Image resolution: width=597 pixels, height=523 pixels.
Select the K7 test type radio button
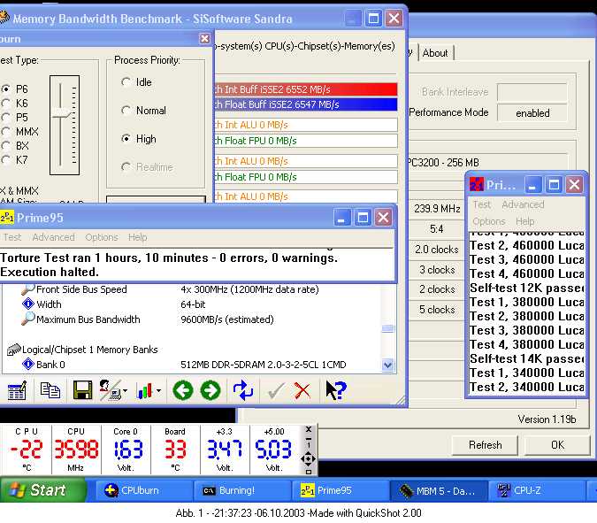tap(6, 160)
